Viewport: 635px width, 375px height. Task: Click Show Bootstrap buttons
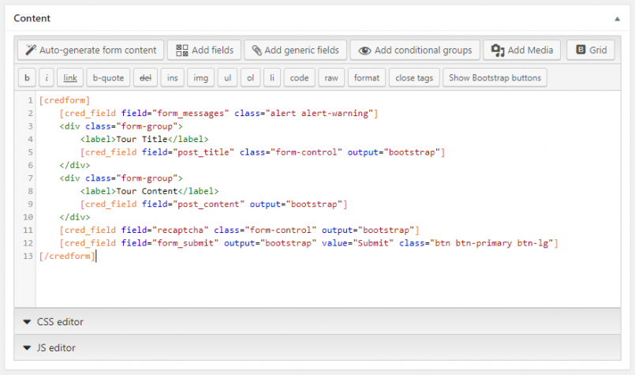[495, 77]
